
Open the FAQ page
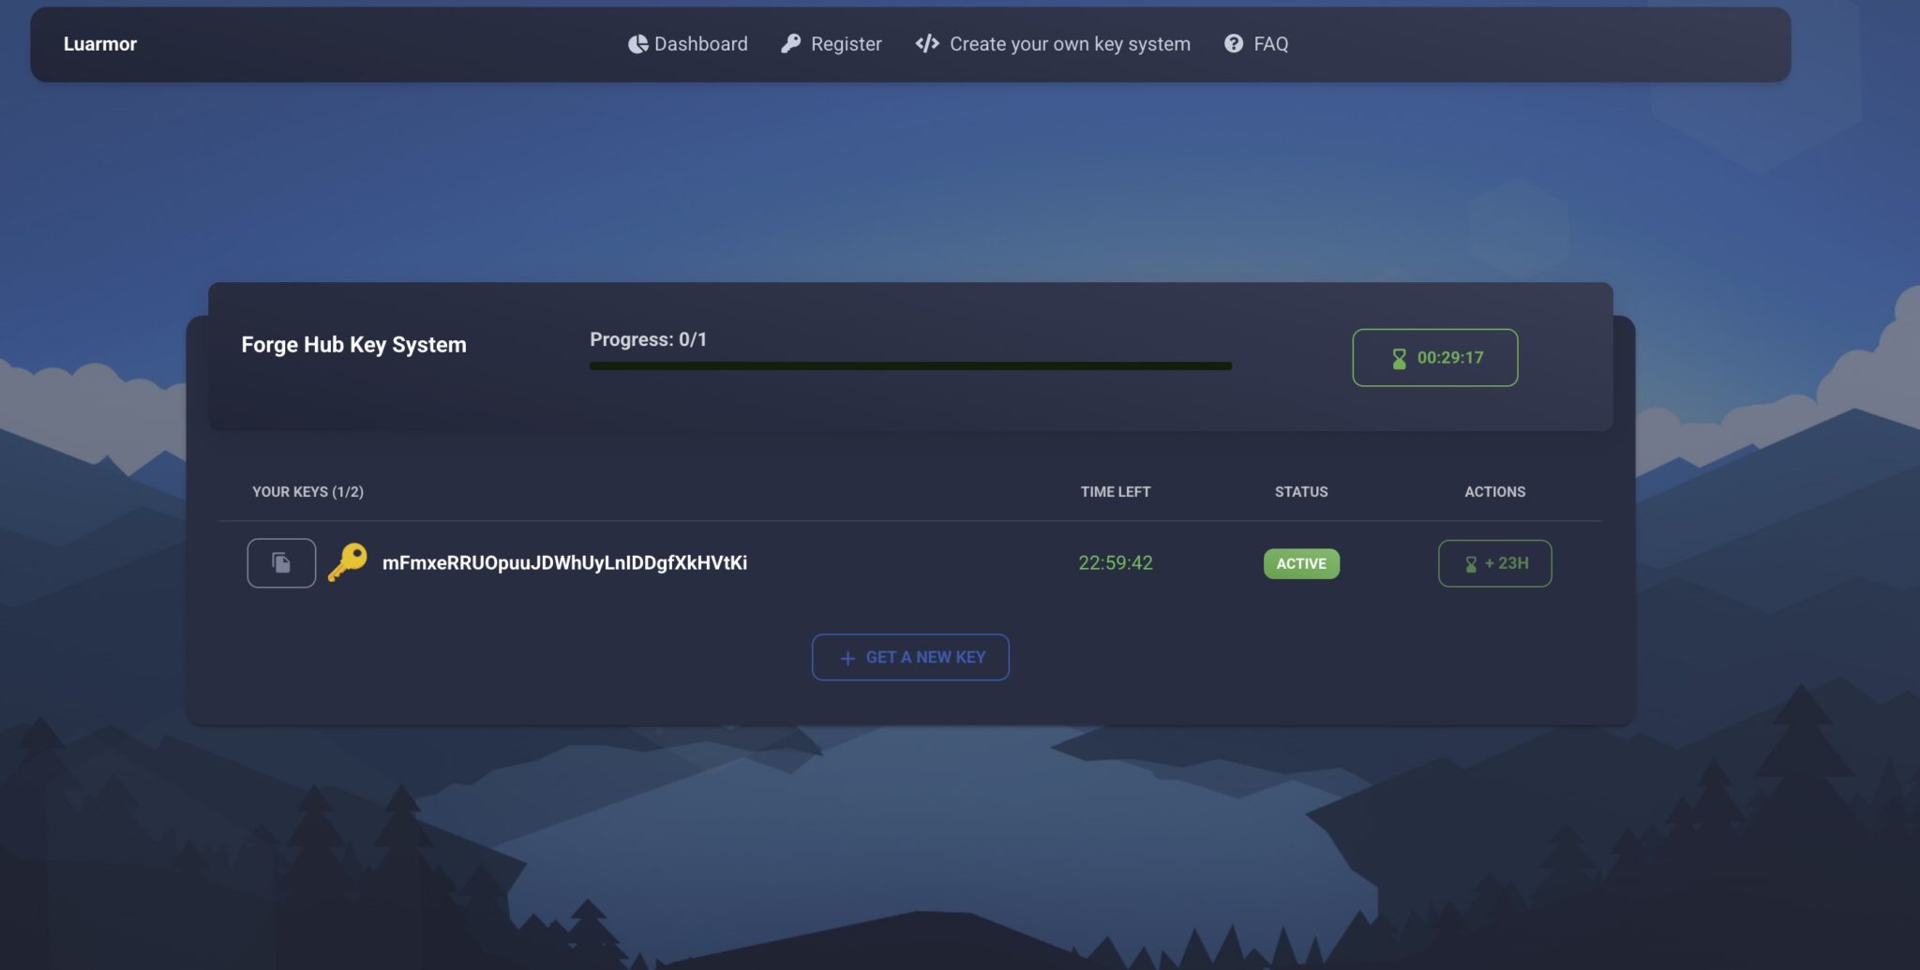1270,44
